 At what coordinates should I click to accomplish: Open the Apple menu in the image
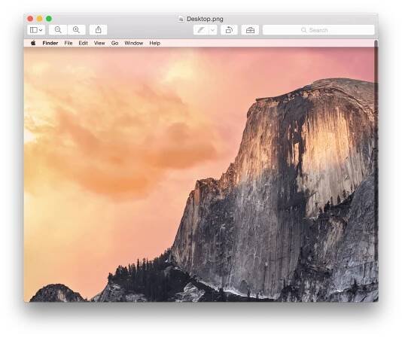(x=33, y=43)
